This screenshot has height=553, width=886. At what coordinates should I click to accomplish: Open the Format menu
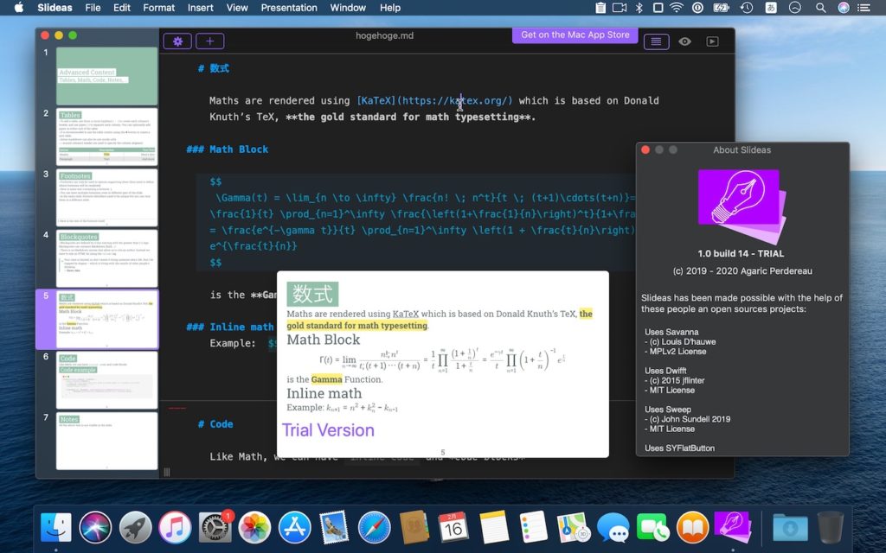click(158, 8)
